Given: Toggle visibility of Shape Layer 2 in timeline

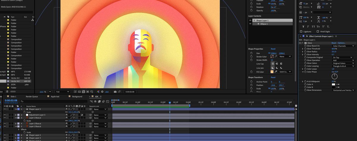Looking at the screenshot, I should pyautogui.click(x=4, y=135).
